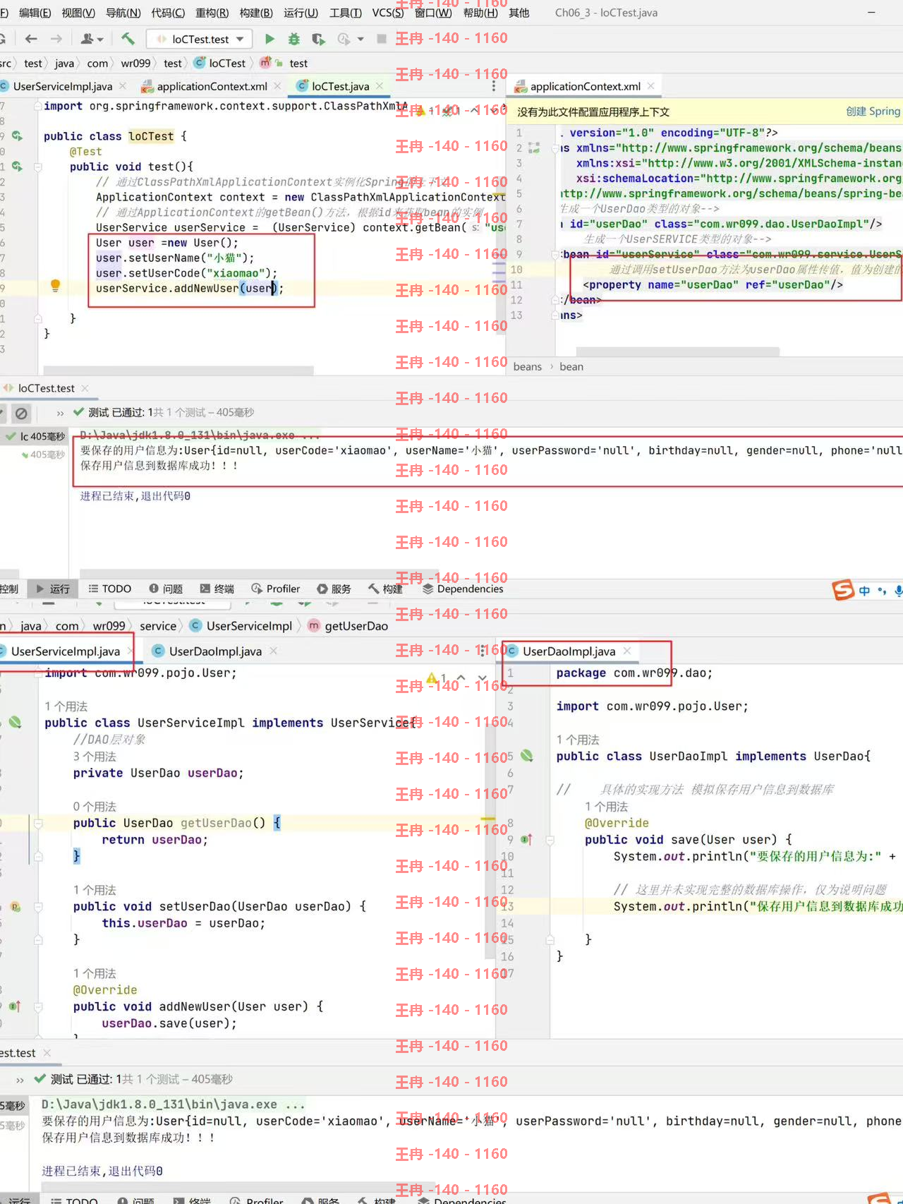Open the 导航(N) menu
903x1204 pixels.
pyautogui.click(x=123, y=13)
